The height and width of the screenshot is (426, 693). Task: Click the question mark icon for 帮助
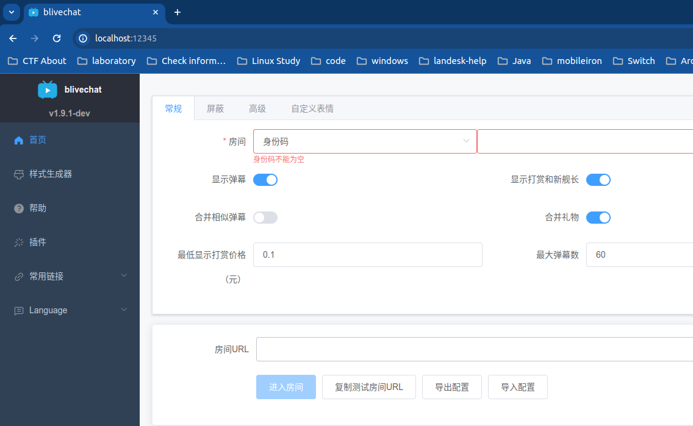point(19,208)
